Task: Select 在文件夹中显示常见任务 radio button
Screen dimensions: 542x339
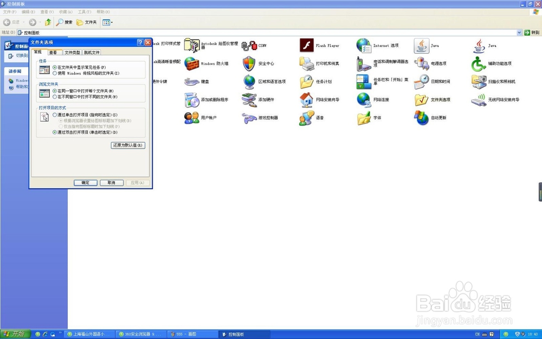Action: coord(55,67)
